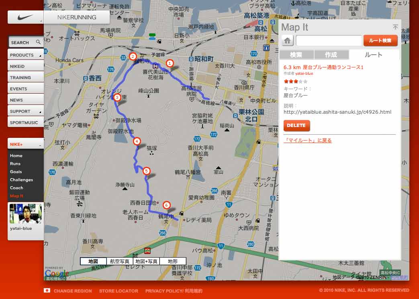Select route waypoint marker 6
This screenshot has height=299, width=419.
coord(166,205)
